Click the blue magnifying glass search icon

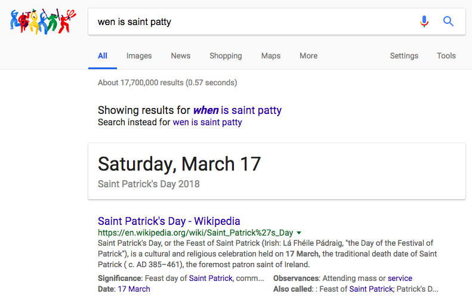click(448, 21)
